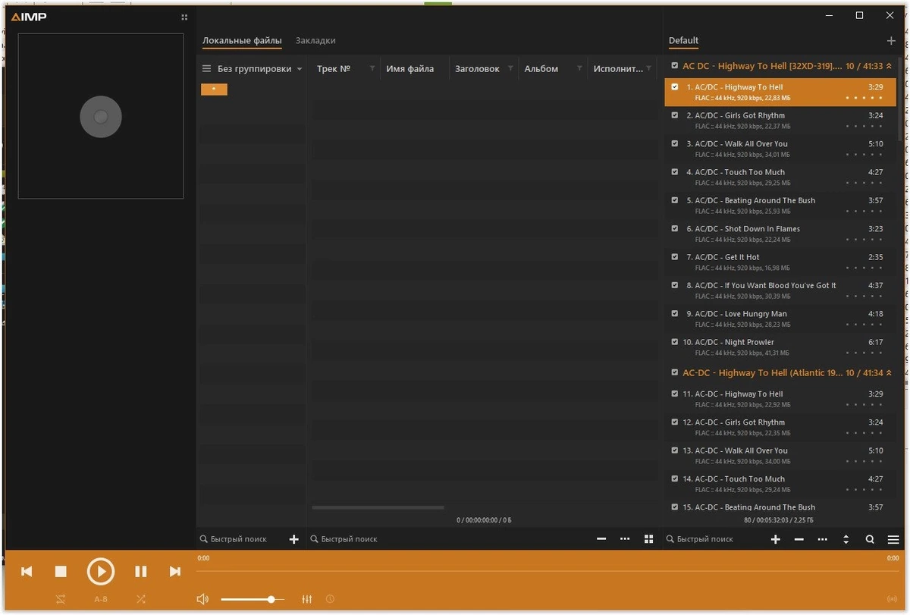Open the internet radio capture icon

(x=892, y=599)
